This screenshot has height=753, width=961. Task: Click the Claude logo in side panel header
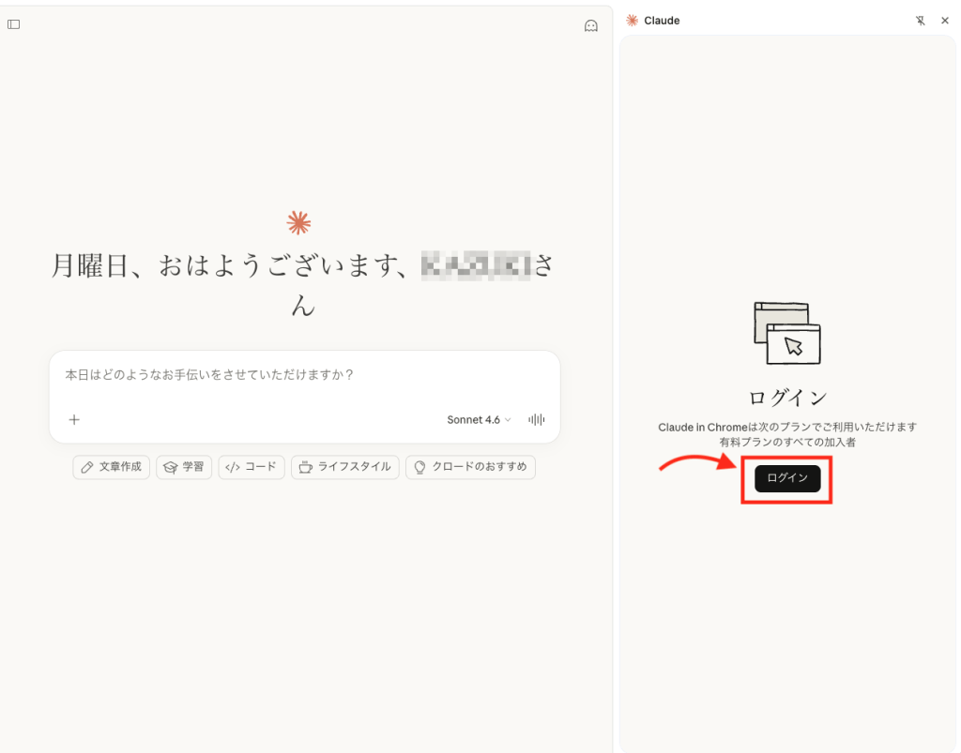(x=633, y=21)
